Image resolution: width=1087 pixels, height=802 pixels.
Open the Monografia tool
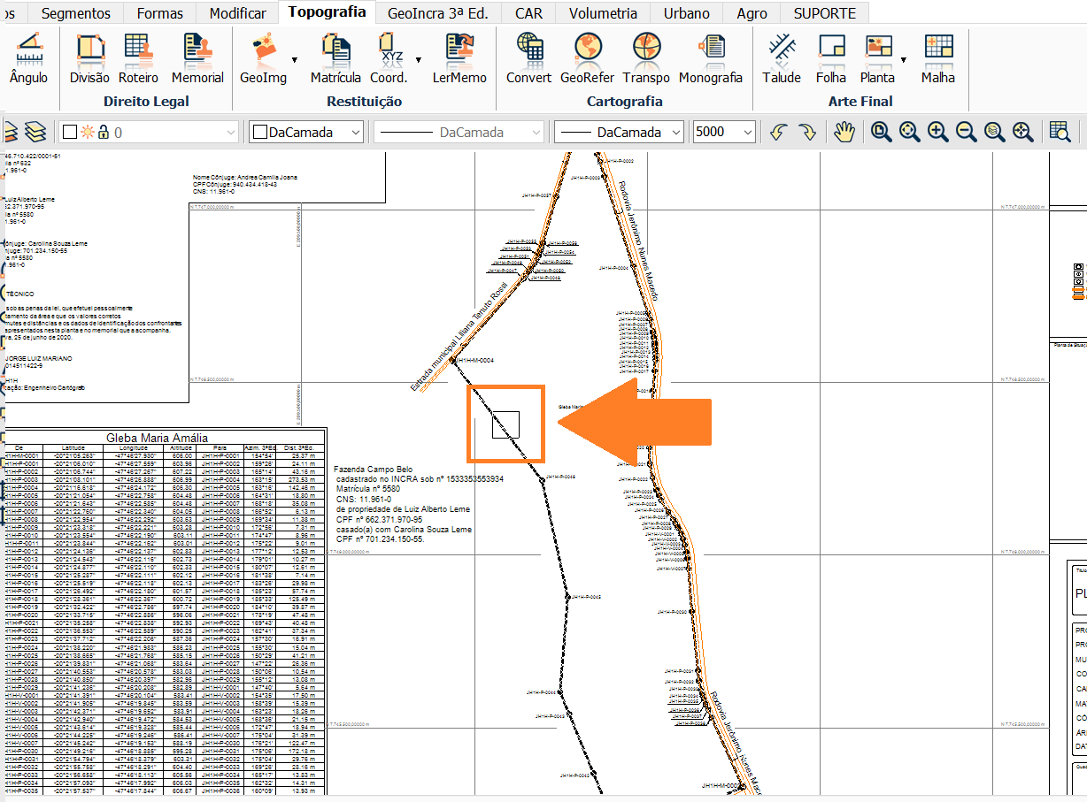pyautogui.click(x=711, y=58)
